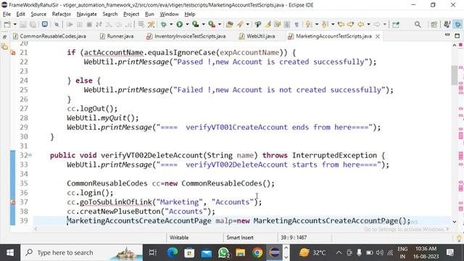
Task: Open Chrome from the taskbar
Action: (257, 253)
